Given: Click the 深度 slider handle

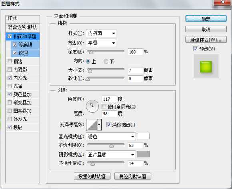Looking at the screenshot, I should tap(91, 52).
